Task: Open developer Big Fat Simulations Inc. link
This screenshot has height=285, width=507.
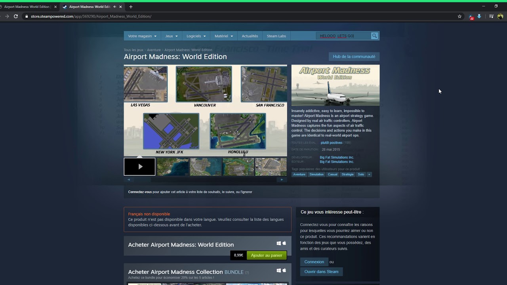Action: pos(337,158)
